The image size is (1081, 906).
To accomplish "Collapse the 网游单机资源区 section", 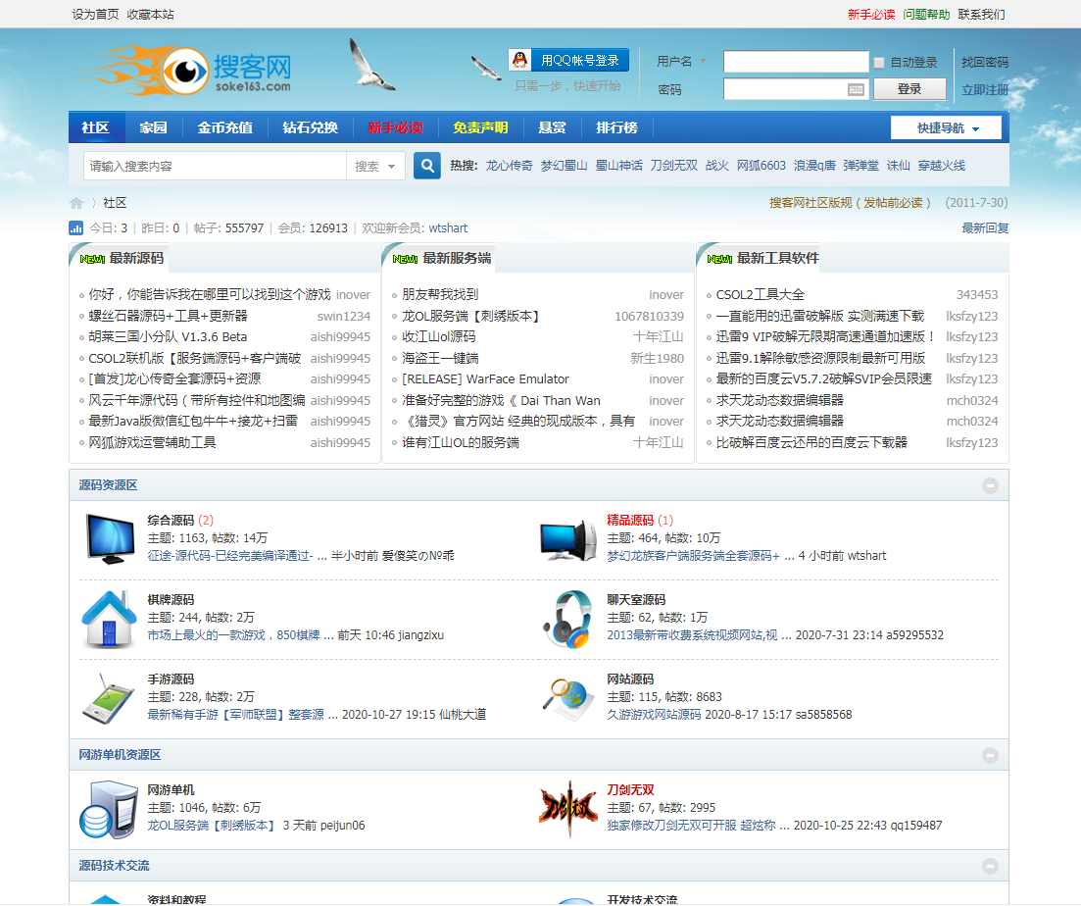I will [990, 755].
